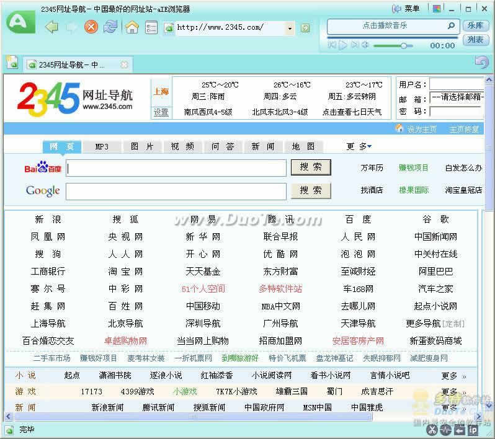Switch to the MP3 search tab
The height and width of the screenshot is (439, 495).
point(102,147)
